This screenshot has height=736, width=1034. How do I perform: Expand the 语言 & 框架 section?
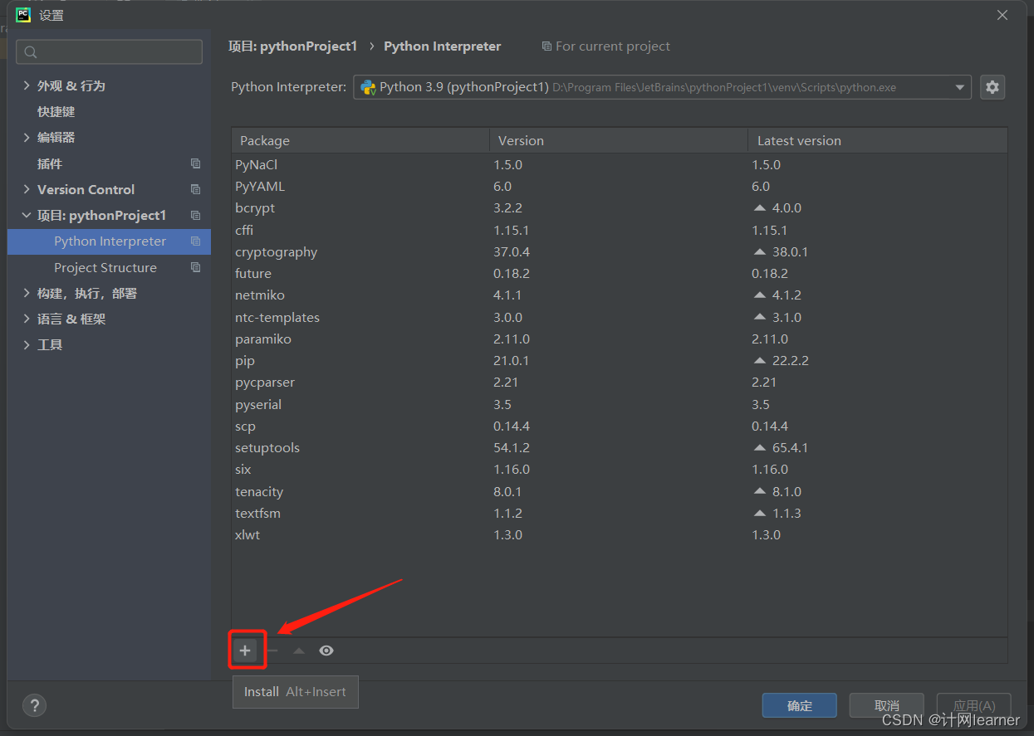point(27,319)
